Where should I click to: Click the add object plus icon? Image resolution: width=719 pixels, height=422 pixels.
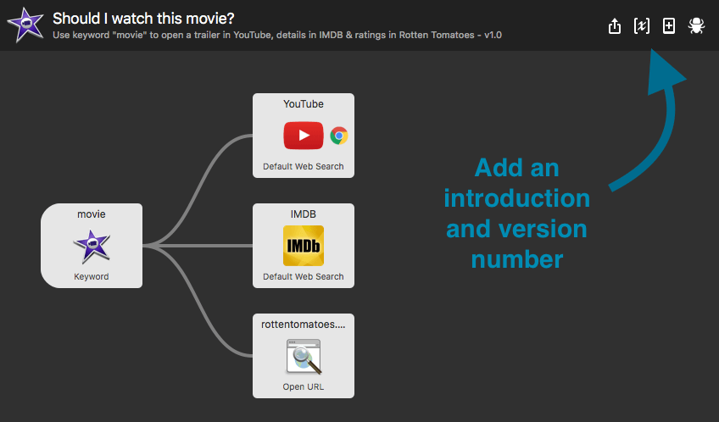(669, 26)
